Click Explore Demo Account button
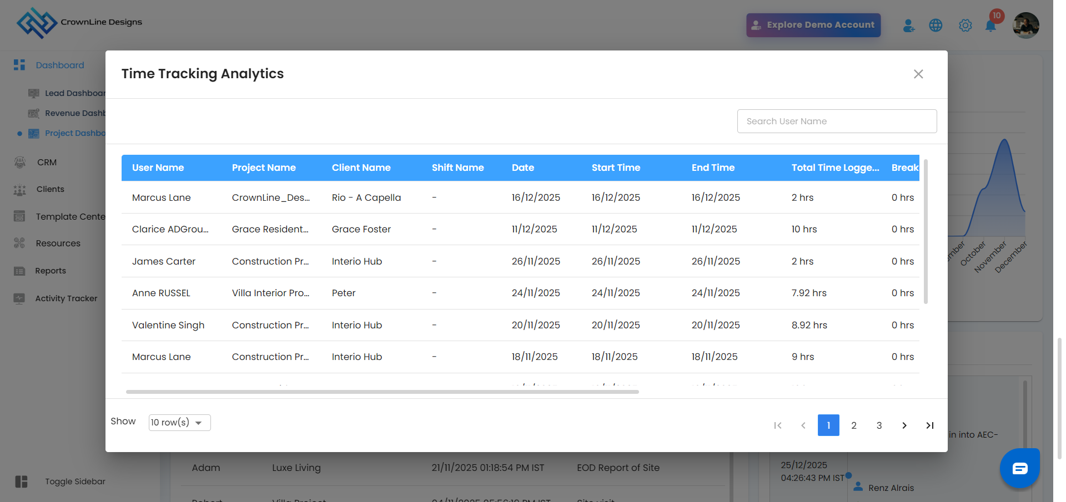This screenshot has height=502, width=1066. point(813,25)
